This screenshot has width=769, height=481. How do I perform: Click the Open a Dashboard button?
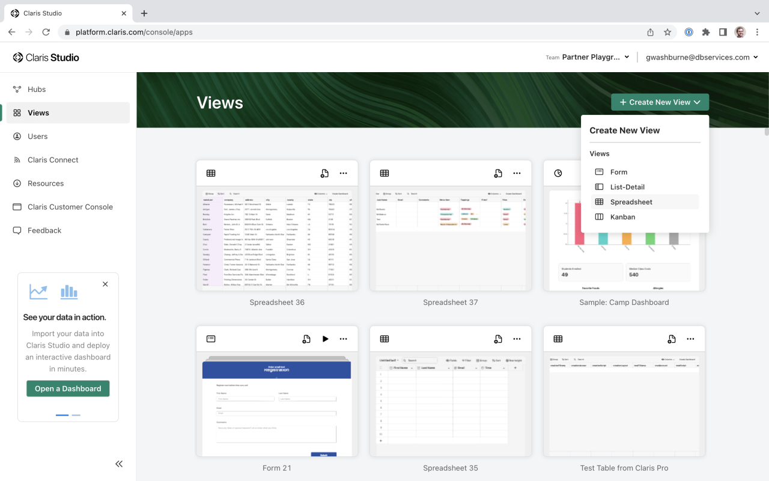click(x=68, y=388)
